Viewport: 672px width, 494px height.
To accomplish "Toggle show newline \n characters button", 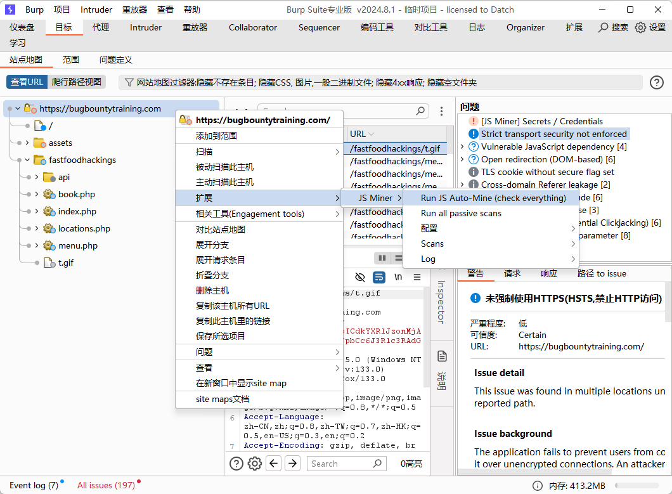I will (x=398, y=278).
